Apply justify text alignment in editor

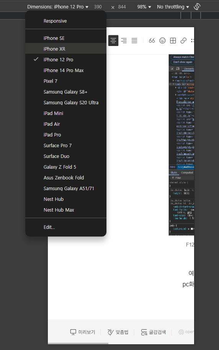pyautogui.click(x=134, y=41)
